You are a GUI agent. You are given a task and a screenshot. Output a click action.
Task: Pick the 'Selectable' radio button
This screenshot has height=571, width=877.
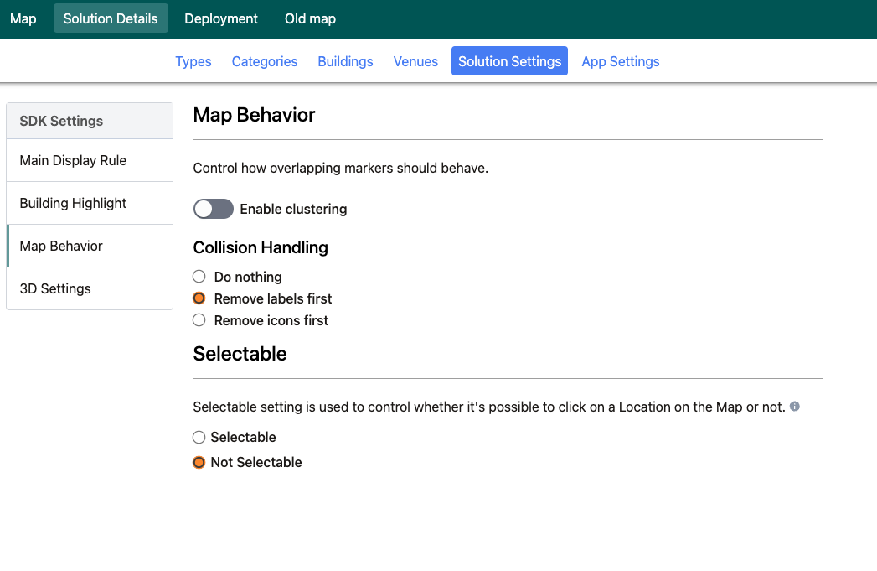(199, 437)
